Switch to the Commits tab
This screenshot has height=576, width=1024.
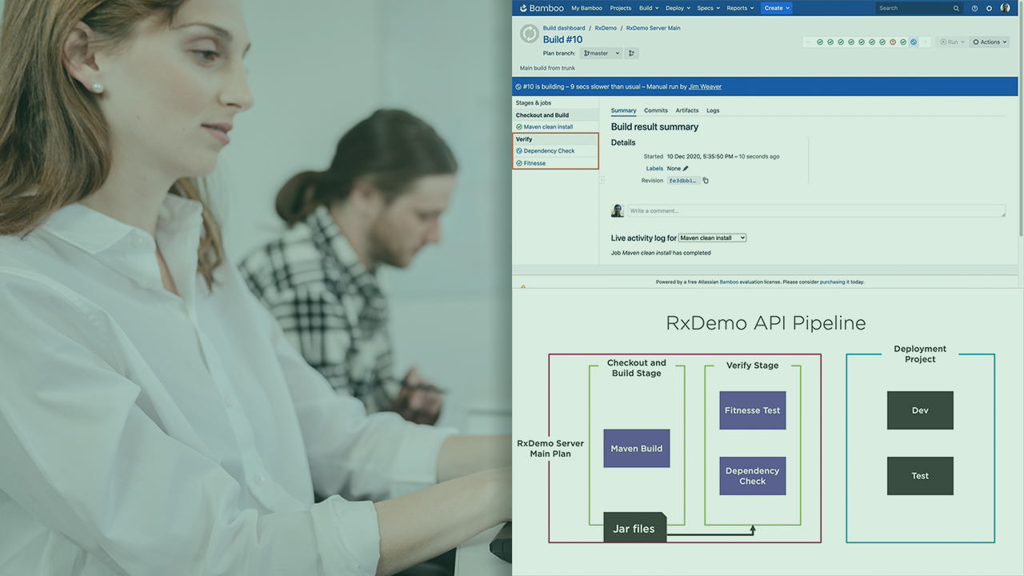656,110
